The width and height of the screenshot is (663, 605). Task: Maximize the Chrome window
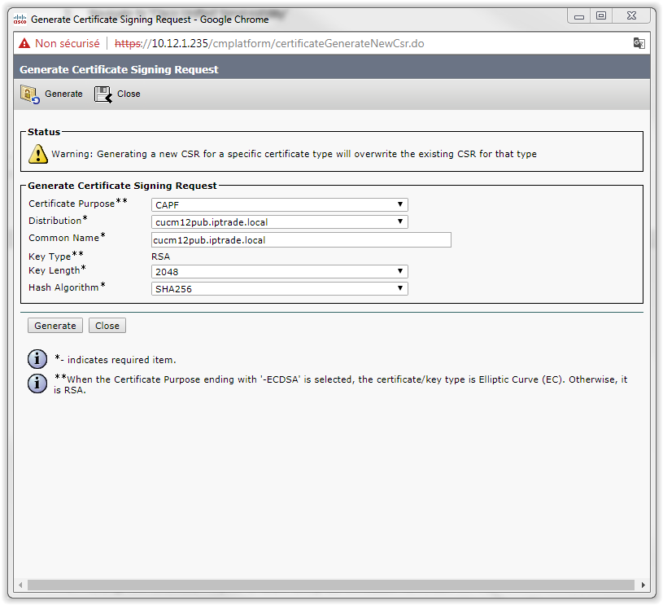601,16
